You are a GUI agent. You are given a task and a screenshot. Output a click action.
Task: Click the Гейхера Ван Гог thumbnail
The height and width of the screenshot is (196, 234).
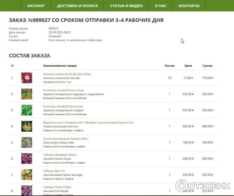click(27, 175)
